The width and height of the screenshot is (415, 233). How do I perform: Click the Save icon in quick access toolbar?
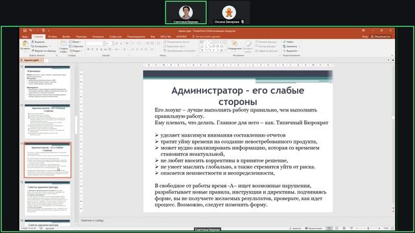pos(25,30)
